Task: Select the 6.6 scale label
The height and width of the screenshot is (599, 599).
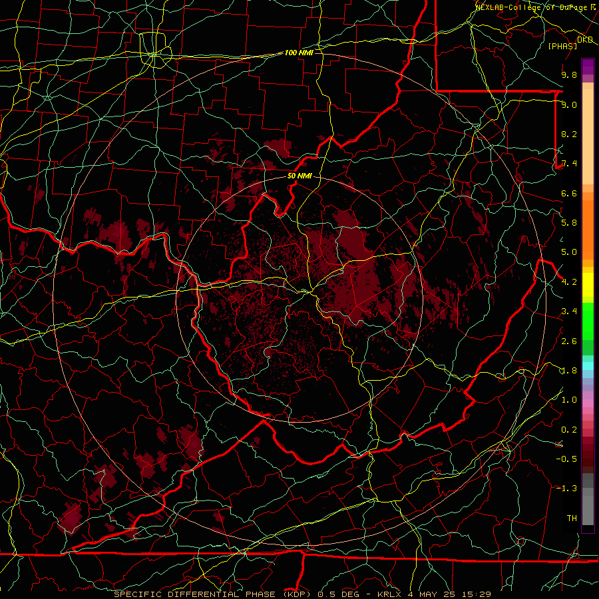Action: tap(569, 193)
